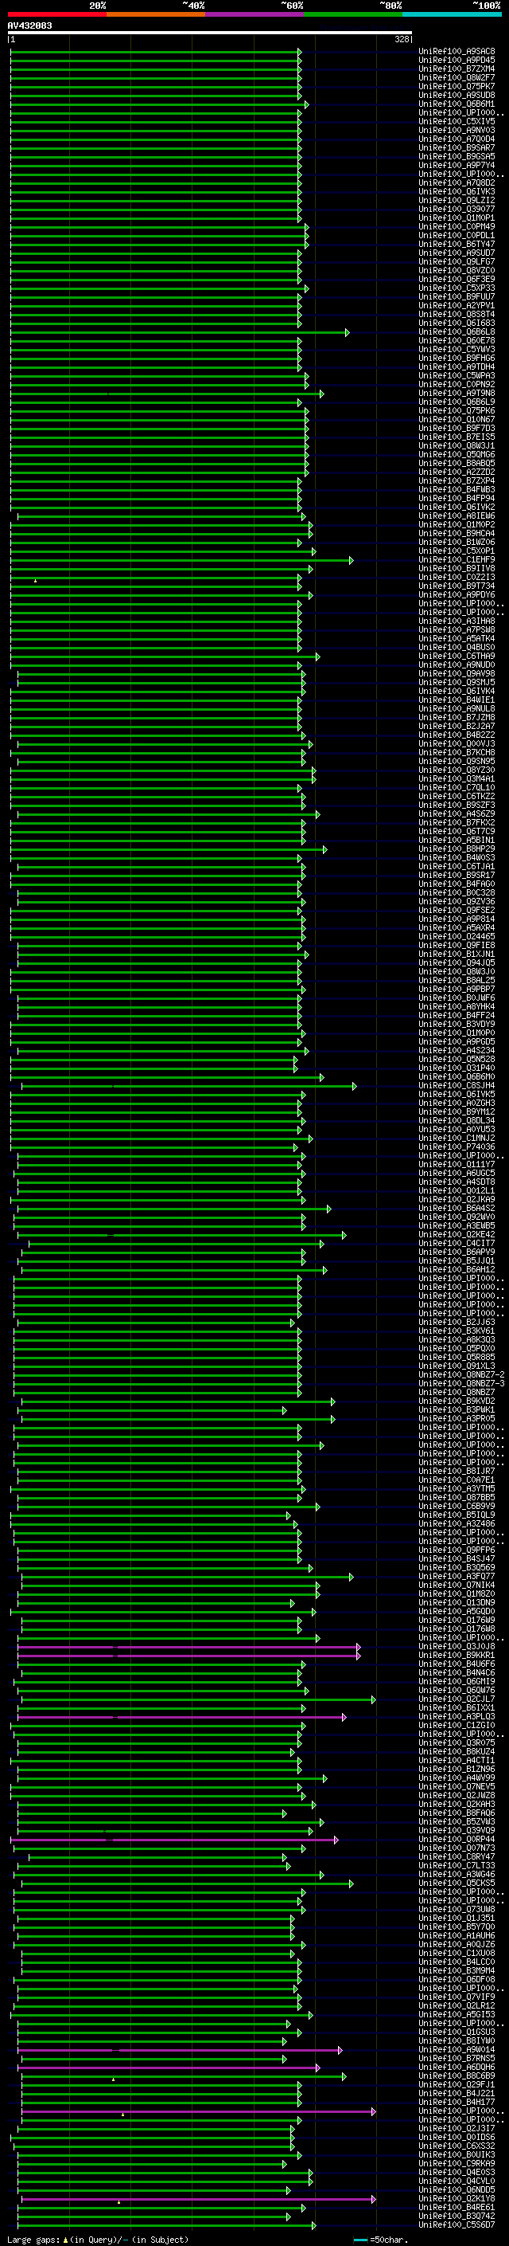Open UniRef100_A3FQ77 hit
The width and height of the screenshot is (509, 2246).
pyautogui.click(x=457, y=1578)
